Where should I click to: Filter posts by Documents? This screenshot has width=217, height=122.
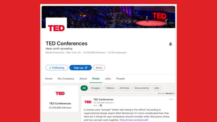142,88
